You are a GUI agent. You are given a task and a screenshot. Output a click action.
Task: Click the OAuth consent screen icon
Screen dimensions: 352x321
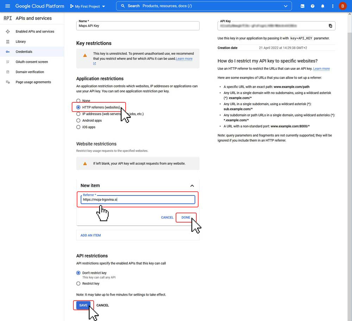coord(8,62)
